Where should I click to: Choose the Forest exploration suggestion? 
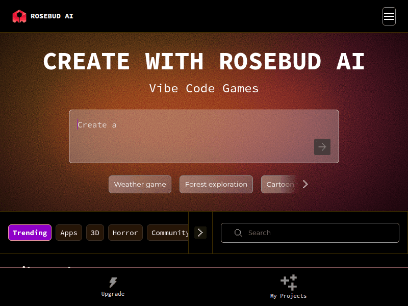coord(216,184)
